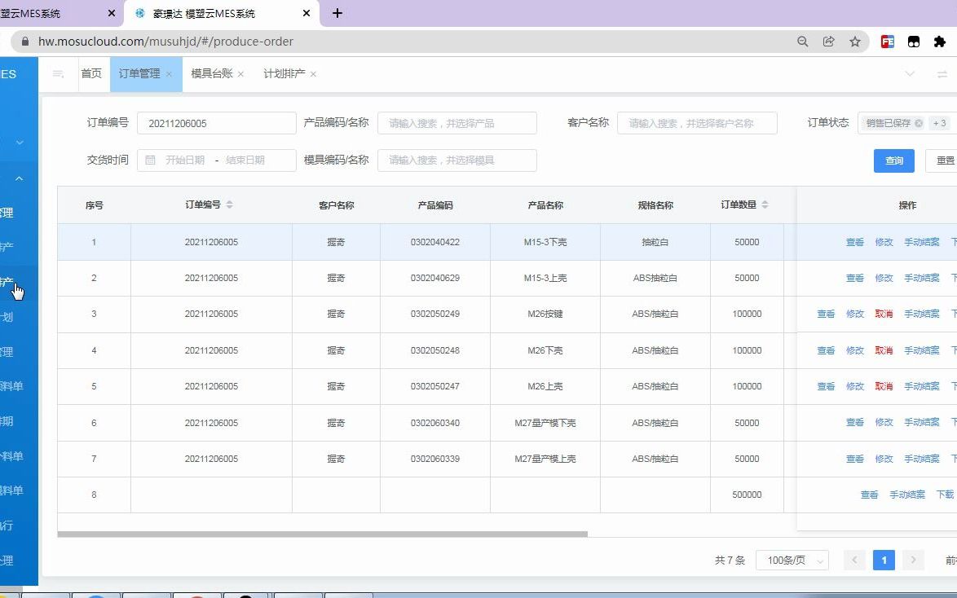The height and width of the screenshot is (598, 957).
Task: Switch to the 模具台账 tab
Action: click(211, 73)
